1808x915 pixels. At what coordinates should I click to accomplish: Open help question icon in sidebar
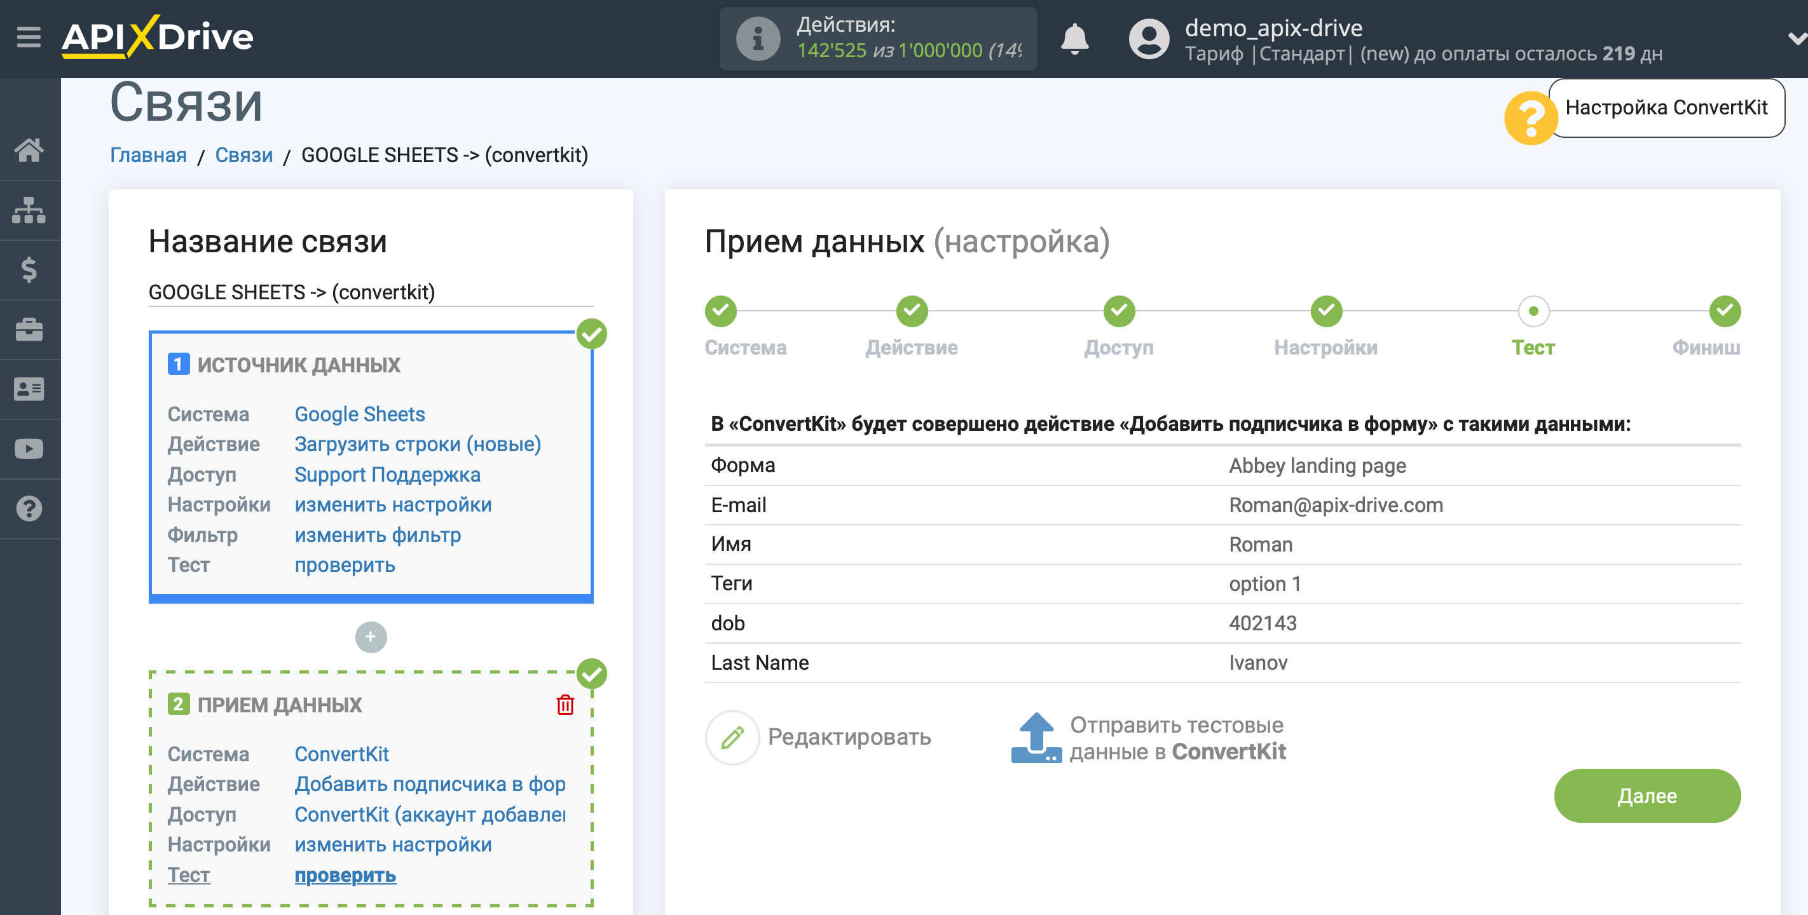point(29,508)
